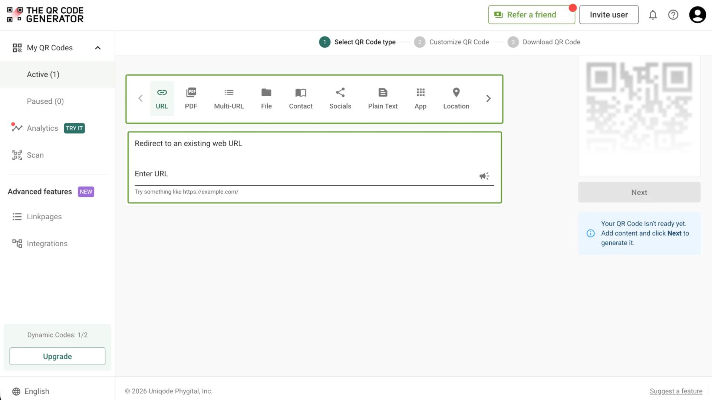Open Active (1) QR codes list
712x400 pixels.
click(x=57, y=74)
